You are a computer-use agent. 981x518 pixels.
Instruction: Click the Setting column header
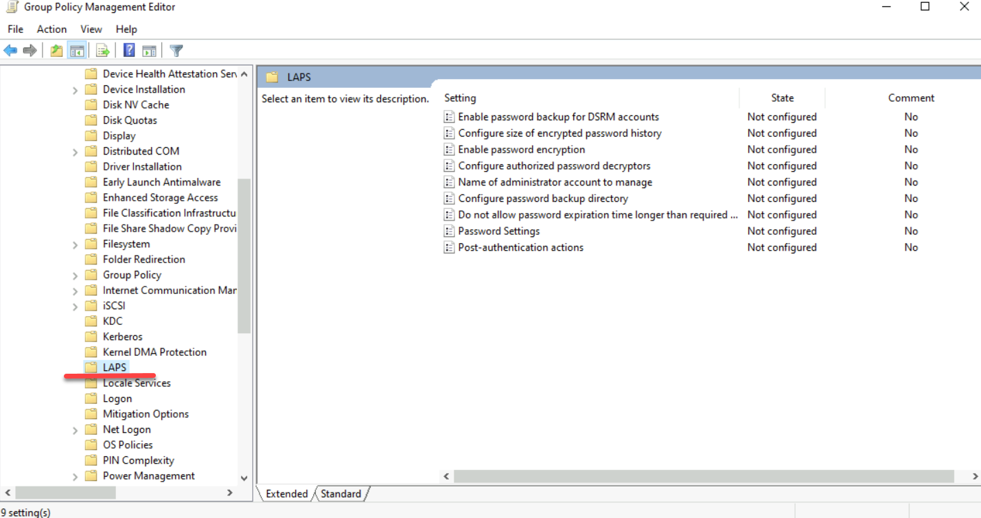(x=460, y=98)
